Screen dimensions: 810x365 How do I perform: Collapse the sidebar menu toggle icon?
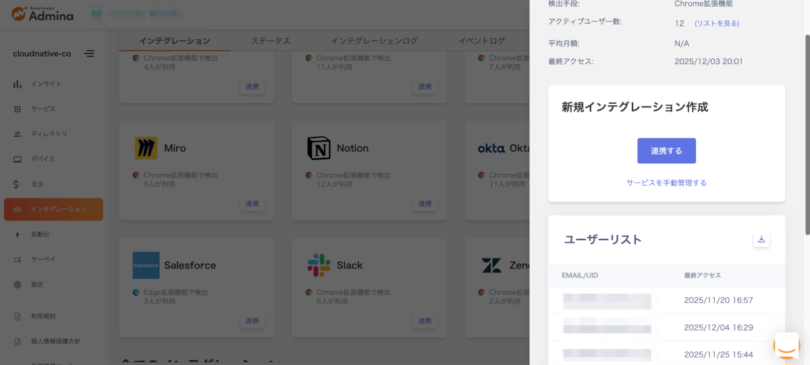pyautogui.click(x=89, y=53)
